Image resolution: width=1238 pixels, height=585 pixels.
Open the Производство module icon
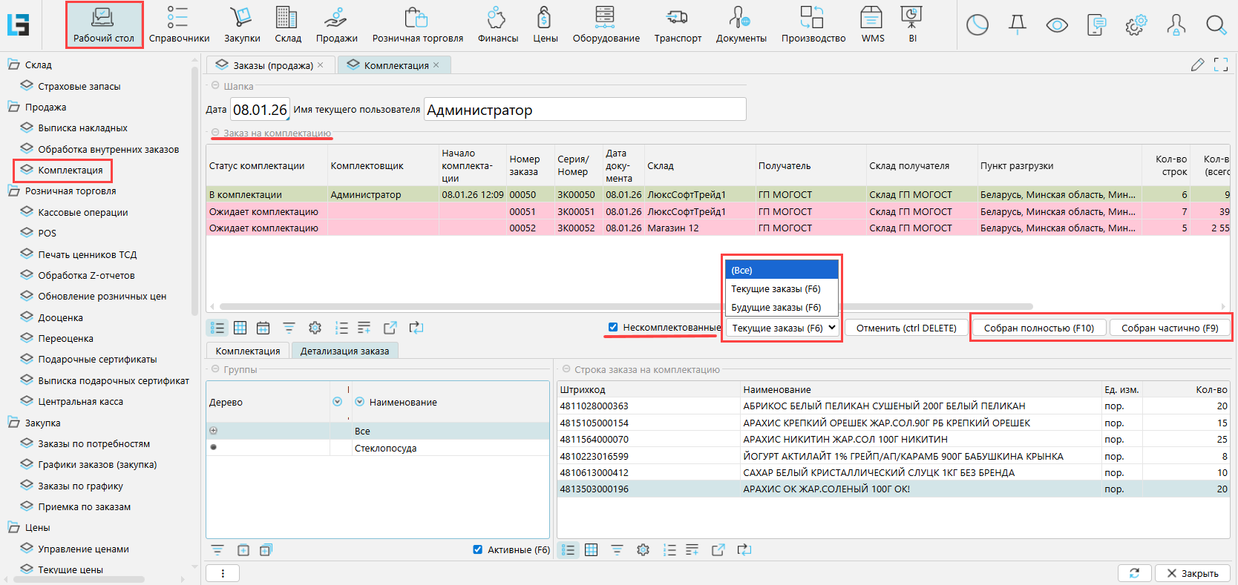[x=812, y=18]
